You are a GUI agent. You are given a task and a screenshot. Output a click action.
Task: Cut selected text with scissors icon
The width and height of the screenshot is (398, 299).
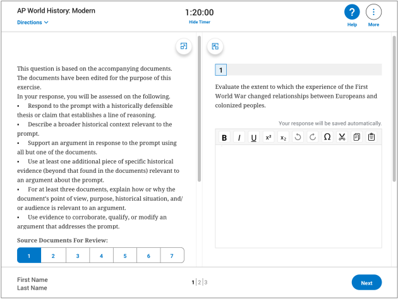pyautogui.click(x=342, y=138)
